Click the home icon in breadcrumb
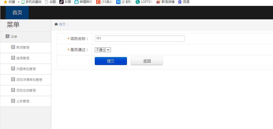 point(56,24)
